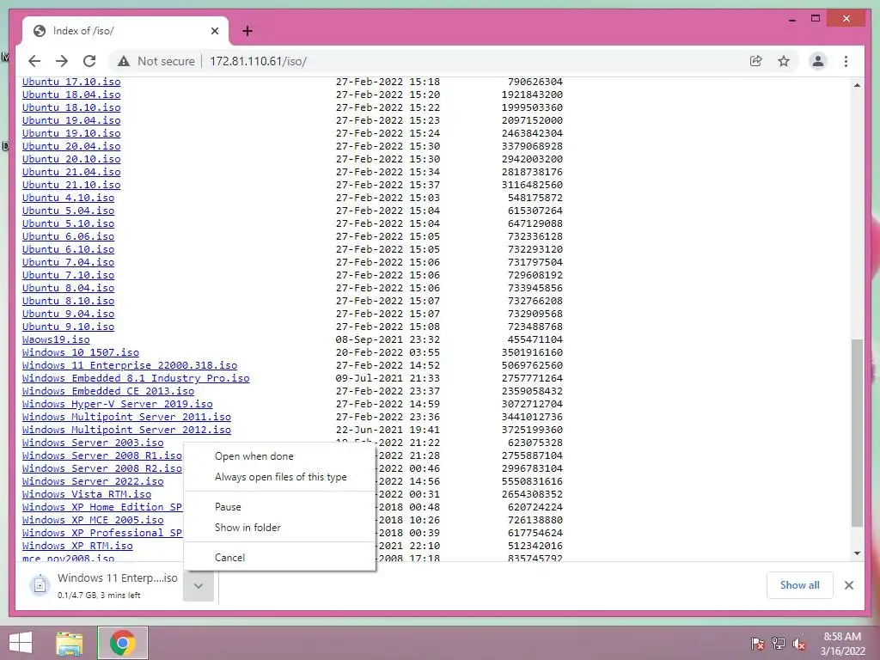Click the taskbar clock 8:58 AM
Viewport: 880px width, 660px height.
842,637
